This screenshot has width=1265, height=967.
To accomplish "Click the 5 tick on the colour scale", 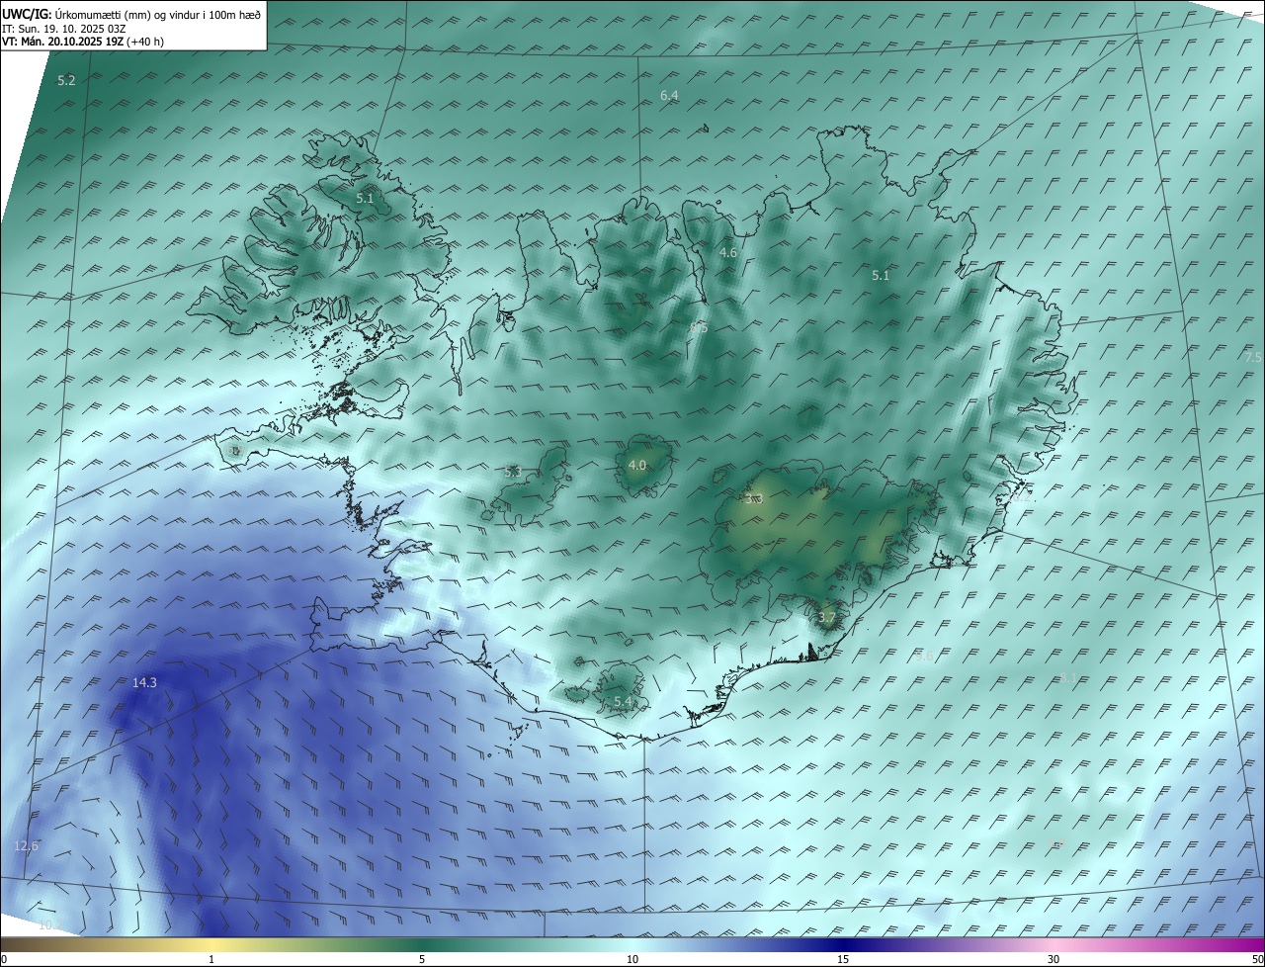I will click(x=422, y=959).
